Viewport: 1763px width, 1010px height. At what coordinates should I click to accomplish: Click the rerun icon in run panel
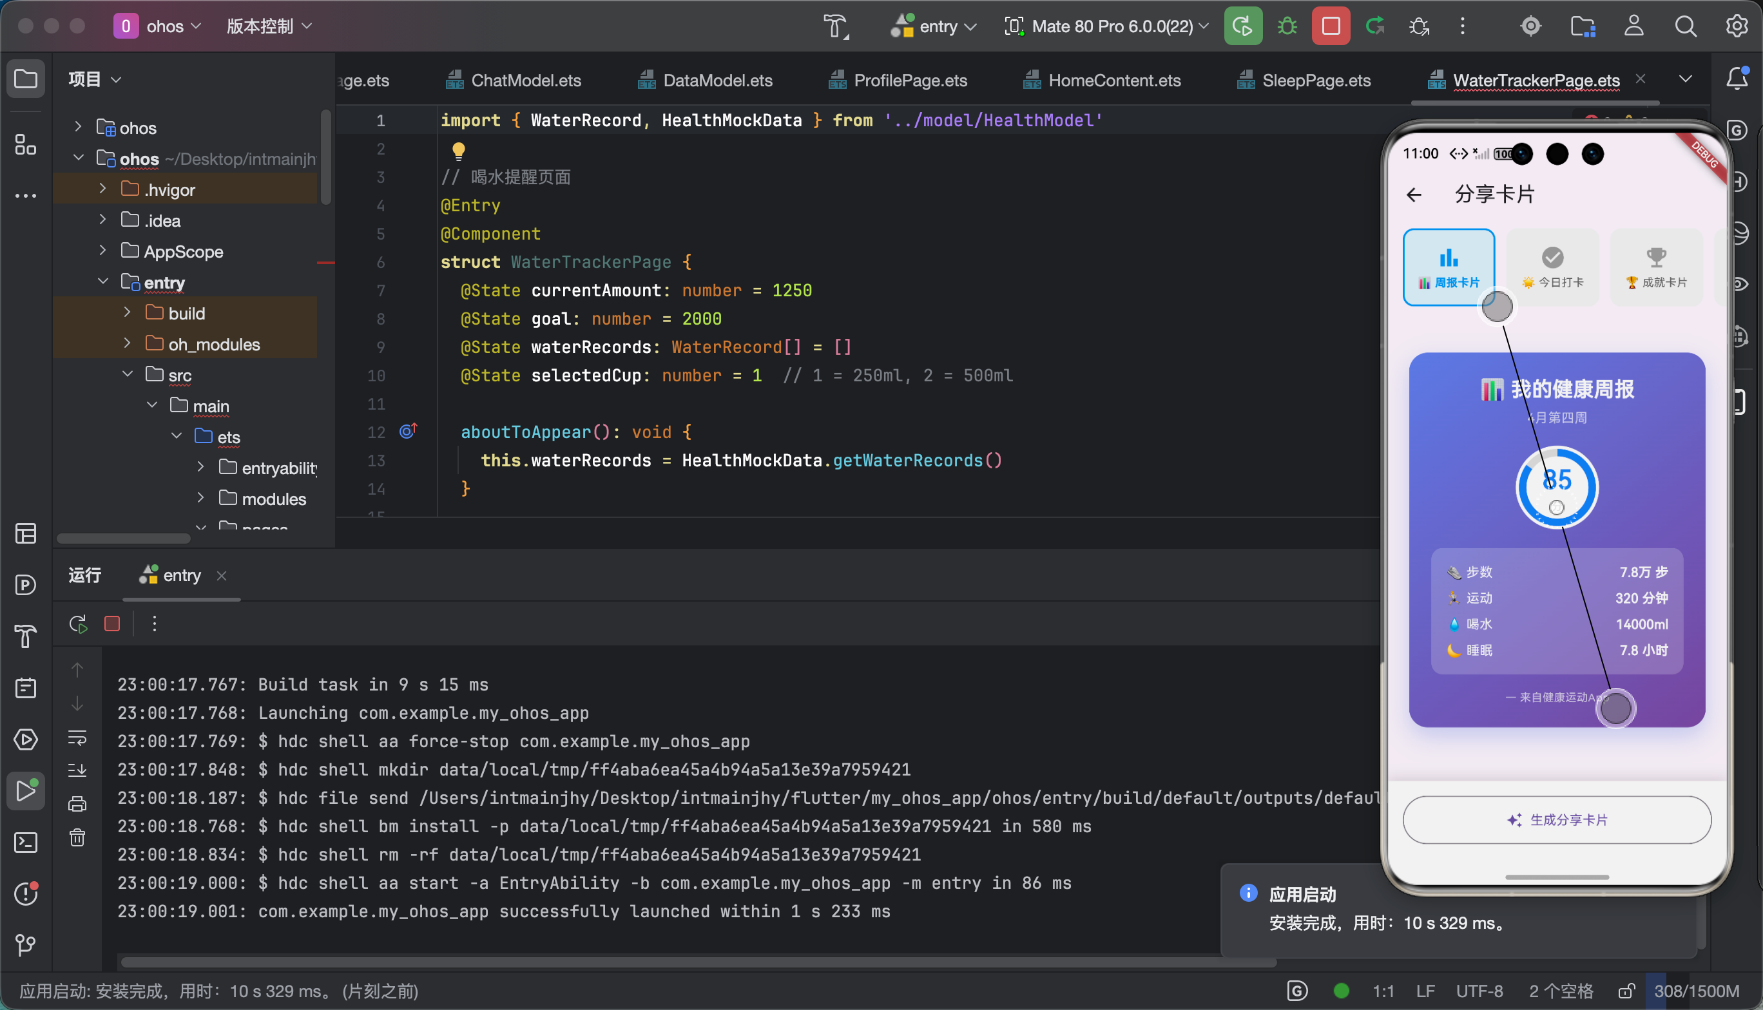(79, 624)
